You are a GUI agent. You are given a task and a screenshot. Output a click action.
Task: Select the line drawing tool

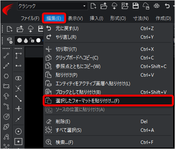6,56
